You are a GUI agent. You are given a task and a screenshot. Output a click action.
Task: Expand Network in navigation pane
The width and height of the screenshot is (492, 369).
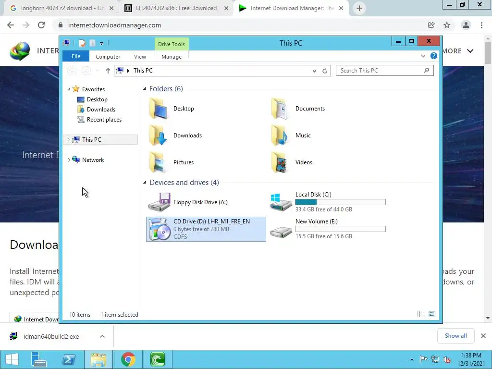[x=69, y=160]
